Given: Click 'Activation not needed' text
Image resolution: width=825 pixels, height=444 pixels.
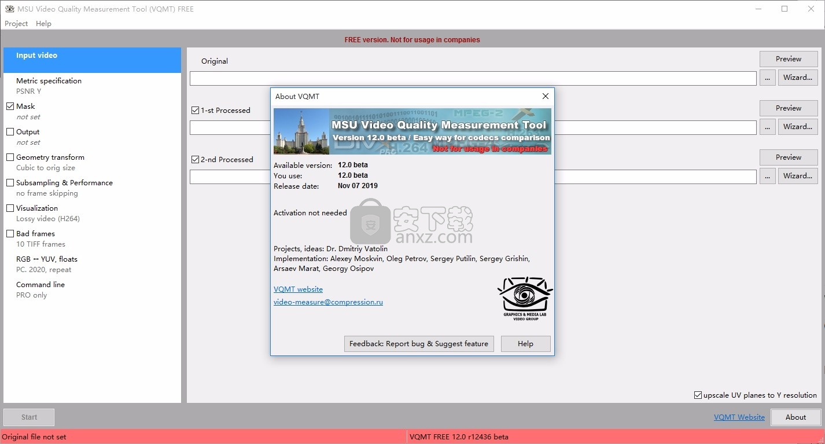Looking at the screenshot, I should 310,213.
